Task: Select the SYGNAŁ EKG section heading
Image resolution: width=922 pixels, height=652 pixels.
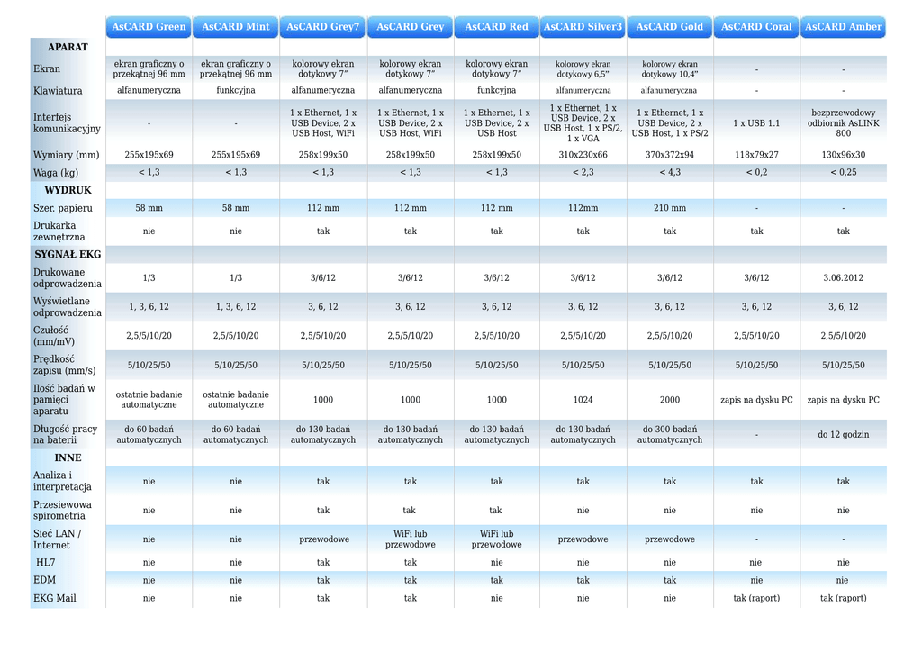Action: pyautogui.click(x=68, y=255)
